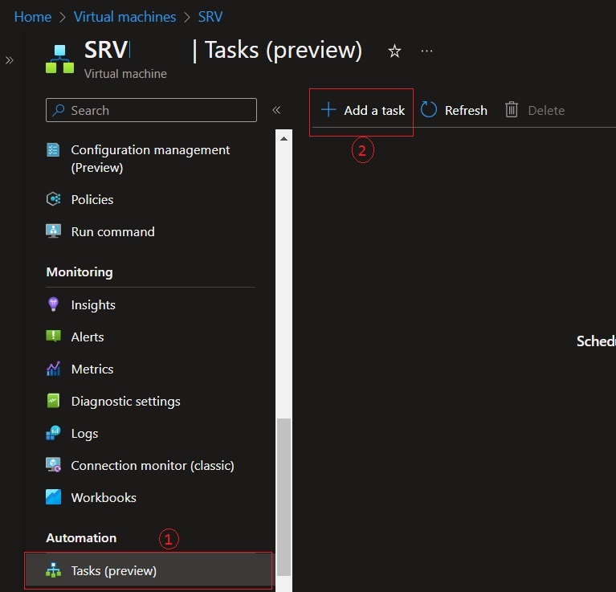This screenshot has width=616, height=592.
Task: Click the Metrics chart icon
Action: tap(54, 369)
